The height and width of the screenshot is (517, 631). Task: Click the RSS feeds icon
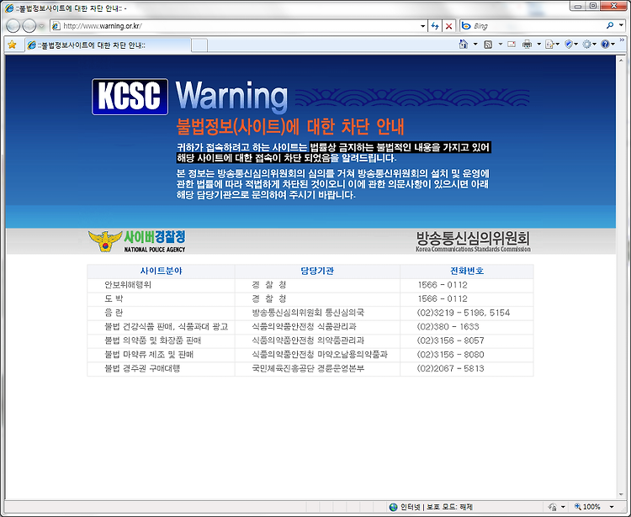488,45
